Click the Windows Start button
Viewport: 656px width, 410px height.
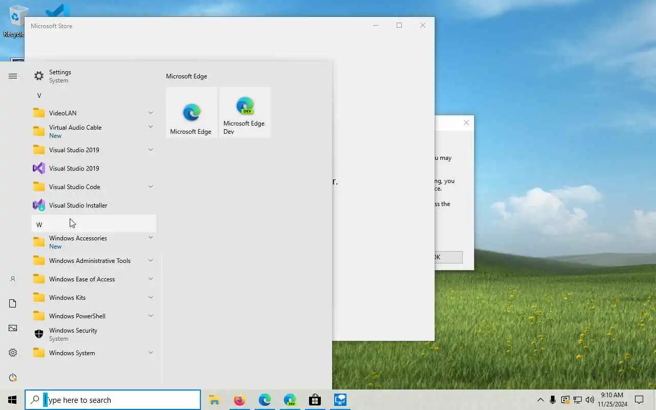coord(12,400)
